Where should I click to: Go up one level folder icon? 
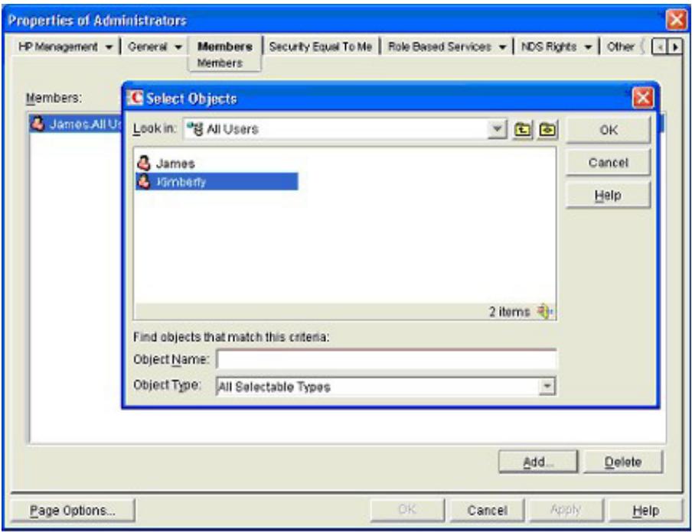[x=523, y=130]
